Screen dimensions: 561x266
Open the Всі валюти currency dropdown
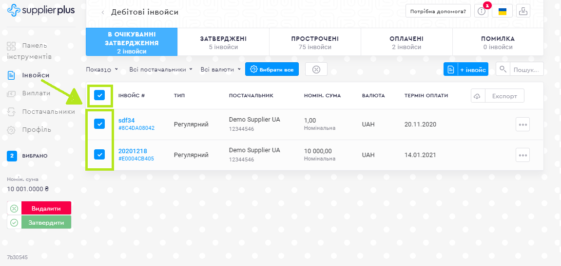(220, 70)
